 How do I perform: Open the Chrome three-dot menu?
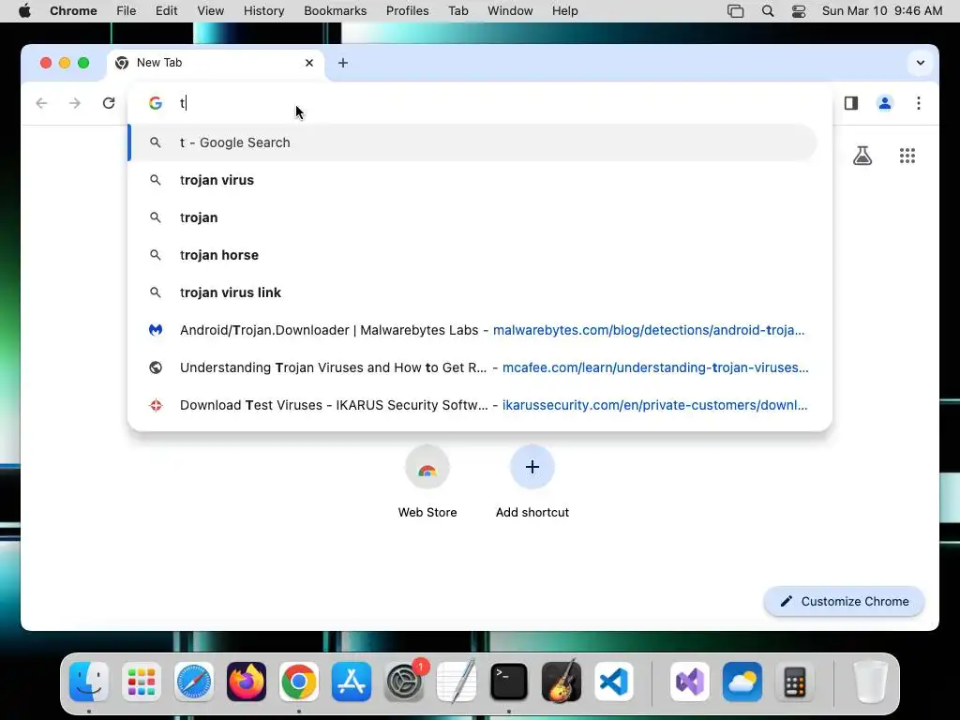point(919,103)
